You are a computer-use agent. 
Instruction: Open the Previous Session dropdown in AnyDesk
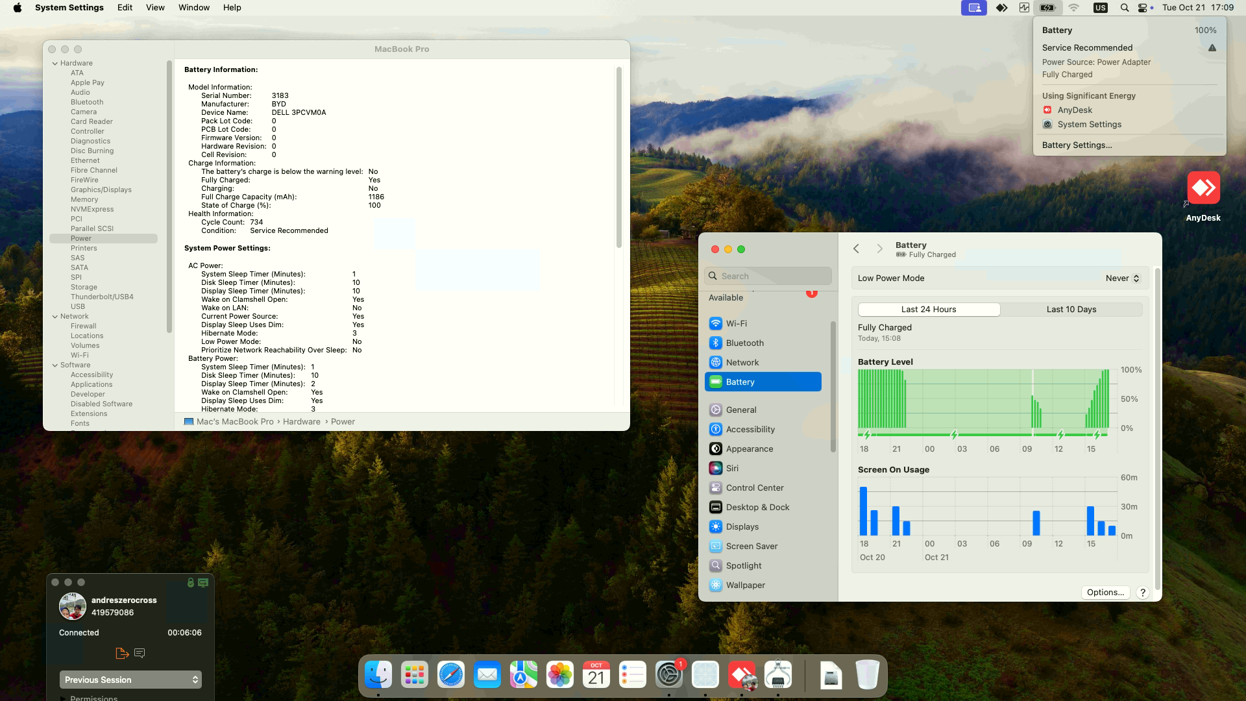point(130,680)
